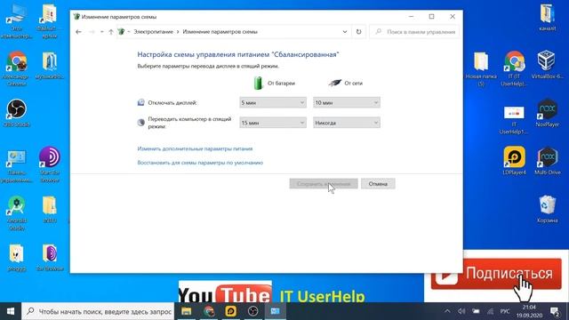Open the volume control in tray
Screen dimensions: 569x320
461,311
